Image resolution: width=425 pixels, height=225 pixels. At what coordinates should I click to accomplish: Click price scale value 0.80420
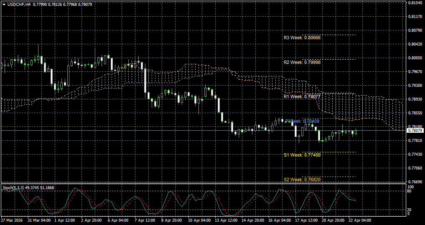click(415, 44)
